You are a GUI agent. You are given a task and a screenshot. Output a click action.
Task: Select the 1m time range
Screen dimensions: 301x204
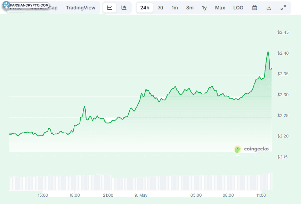tap(175, 8)
